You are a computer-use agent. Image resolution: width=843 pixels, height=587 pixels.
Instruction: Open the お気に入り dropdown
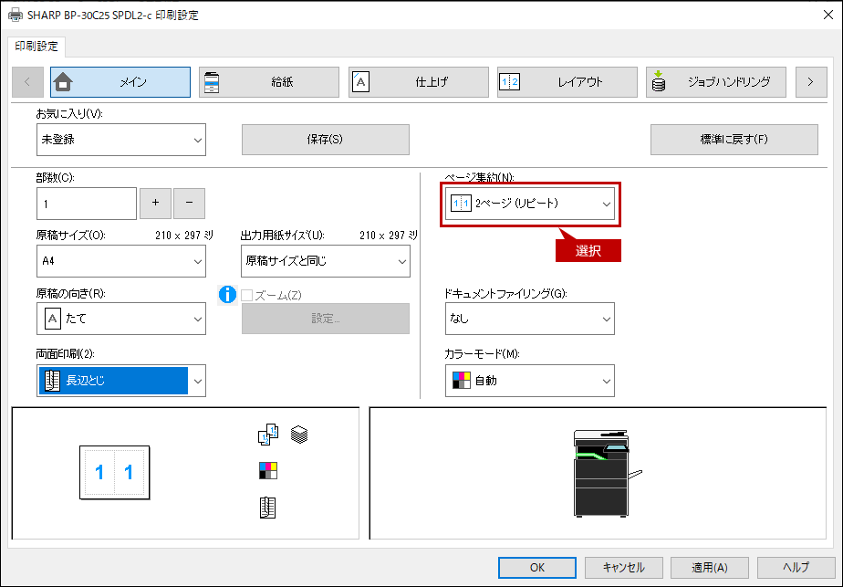click(x=121, y=140)
